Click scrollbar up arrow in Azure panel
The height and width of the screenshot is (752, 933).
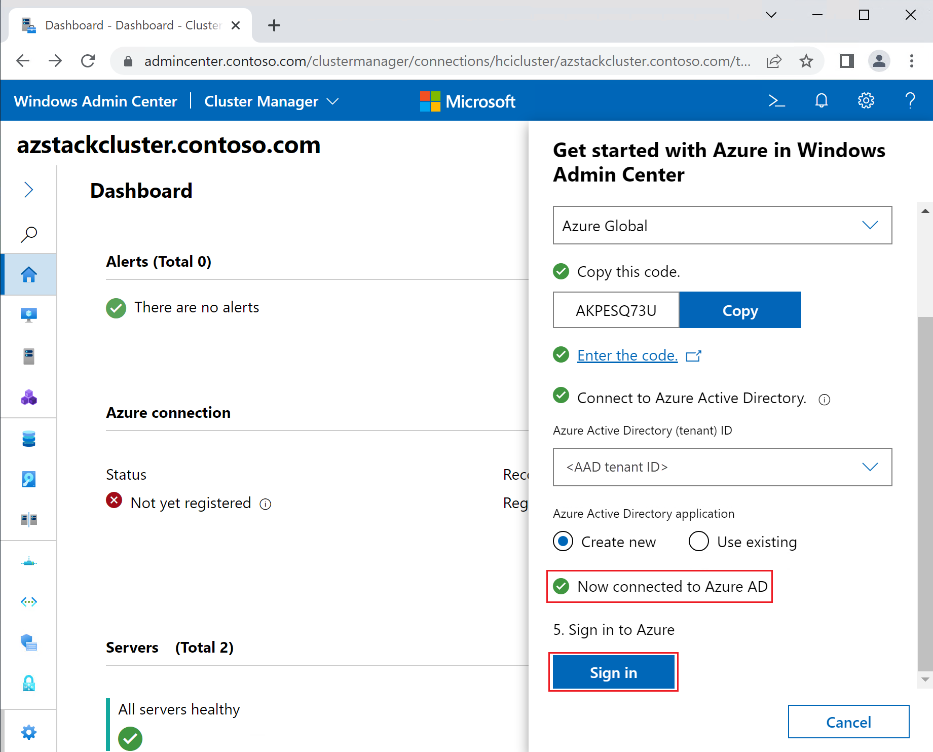925,211
